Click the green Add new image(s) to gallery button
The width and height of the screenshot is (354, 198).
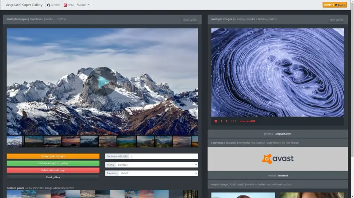[53, 163]
